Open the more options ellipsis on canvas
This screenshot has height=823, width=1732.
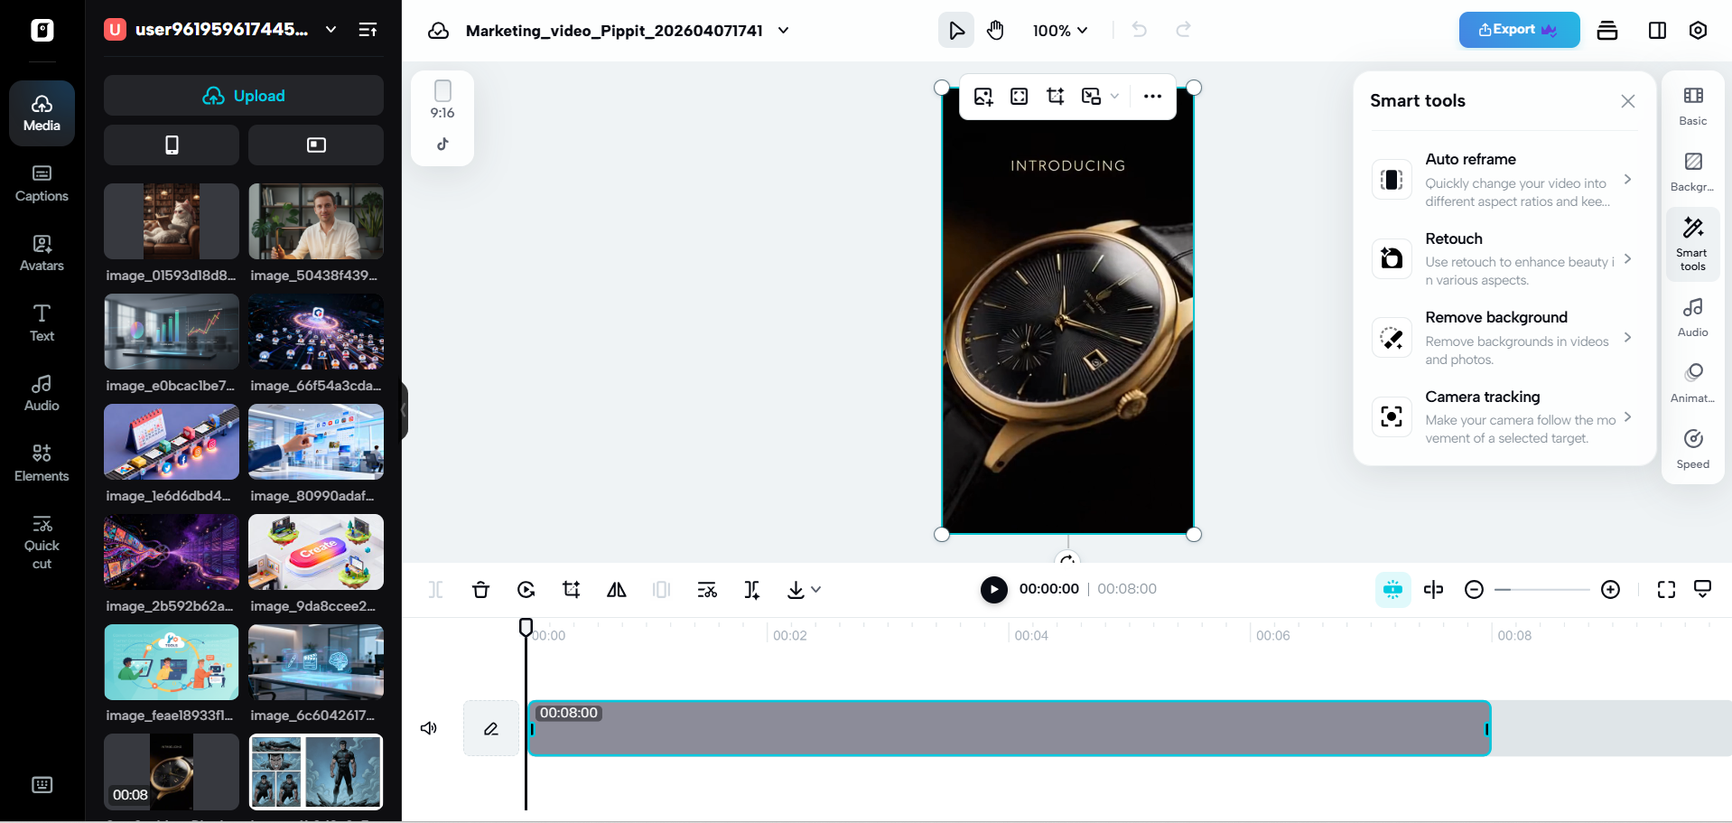tap(1152, 97)
